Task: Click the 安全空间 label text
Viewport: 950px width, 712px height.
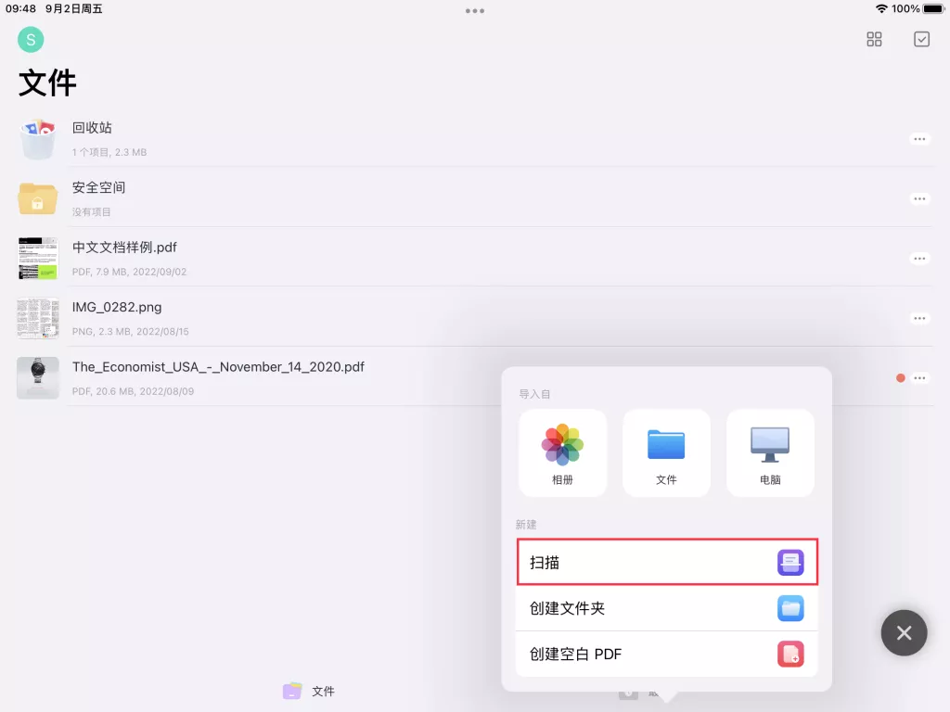Action: pos(98,187)
